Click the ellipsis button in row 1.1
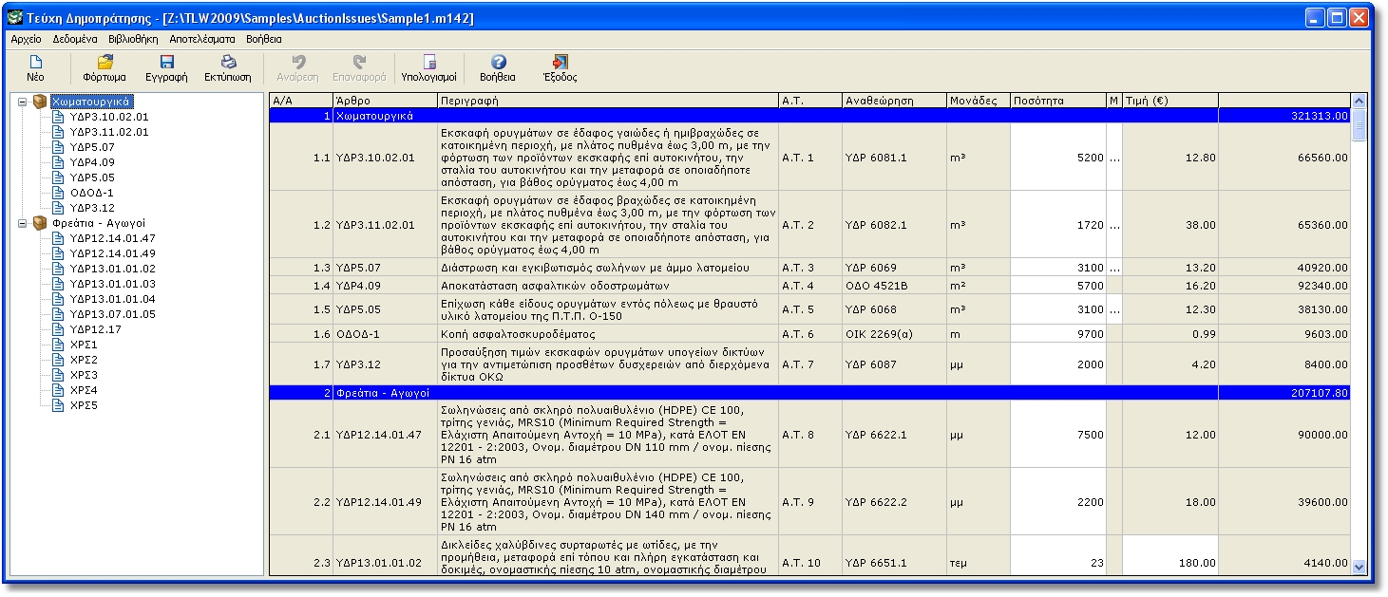Image resolution: width=1388 pixels, height=597 pixels. click(1113, 158)
